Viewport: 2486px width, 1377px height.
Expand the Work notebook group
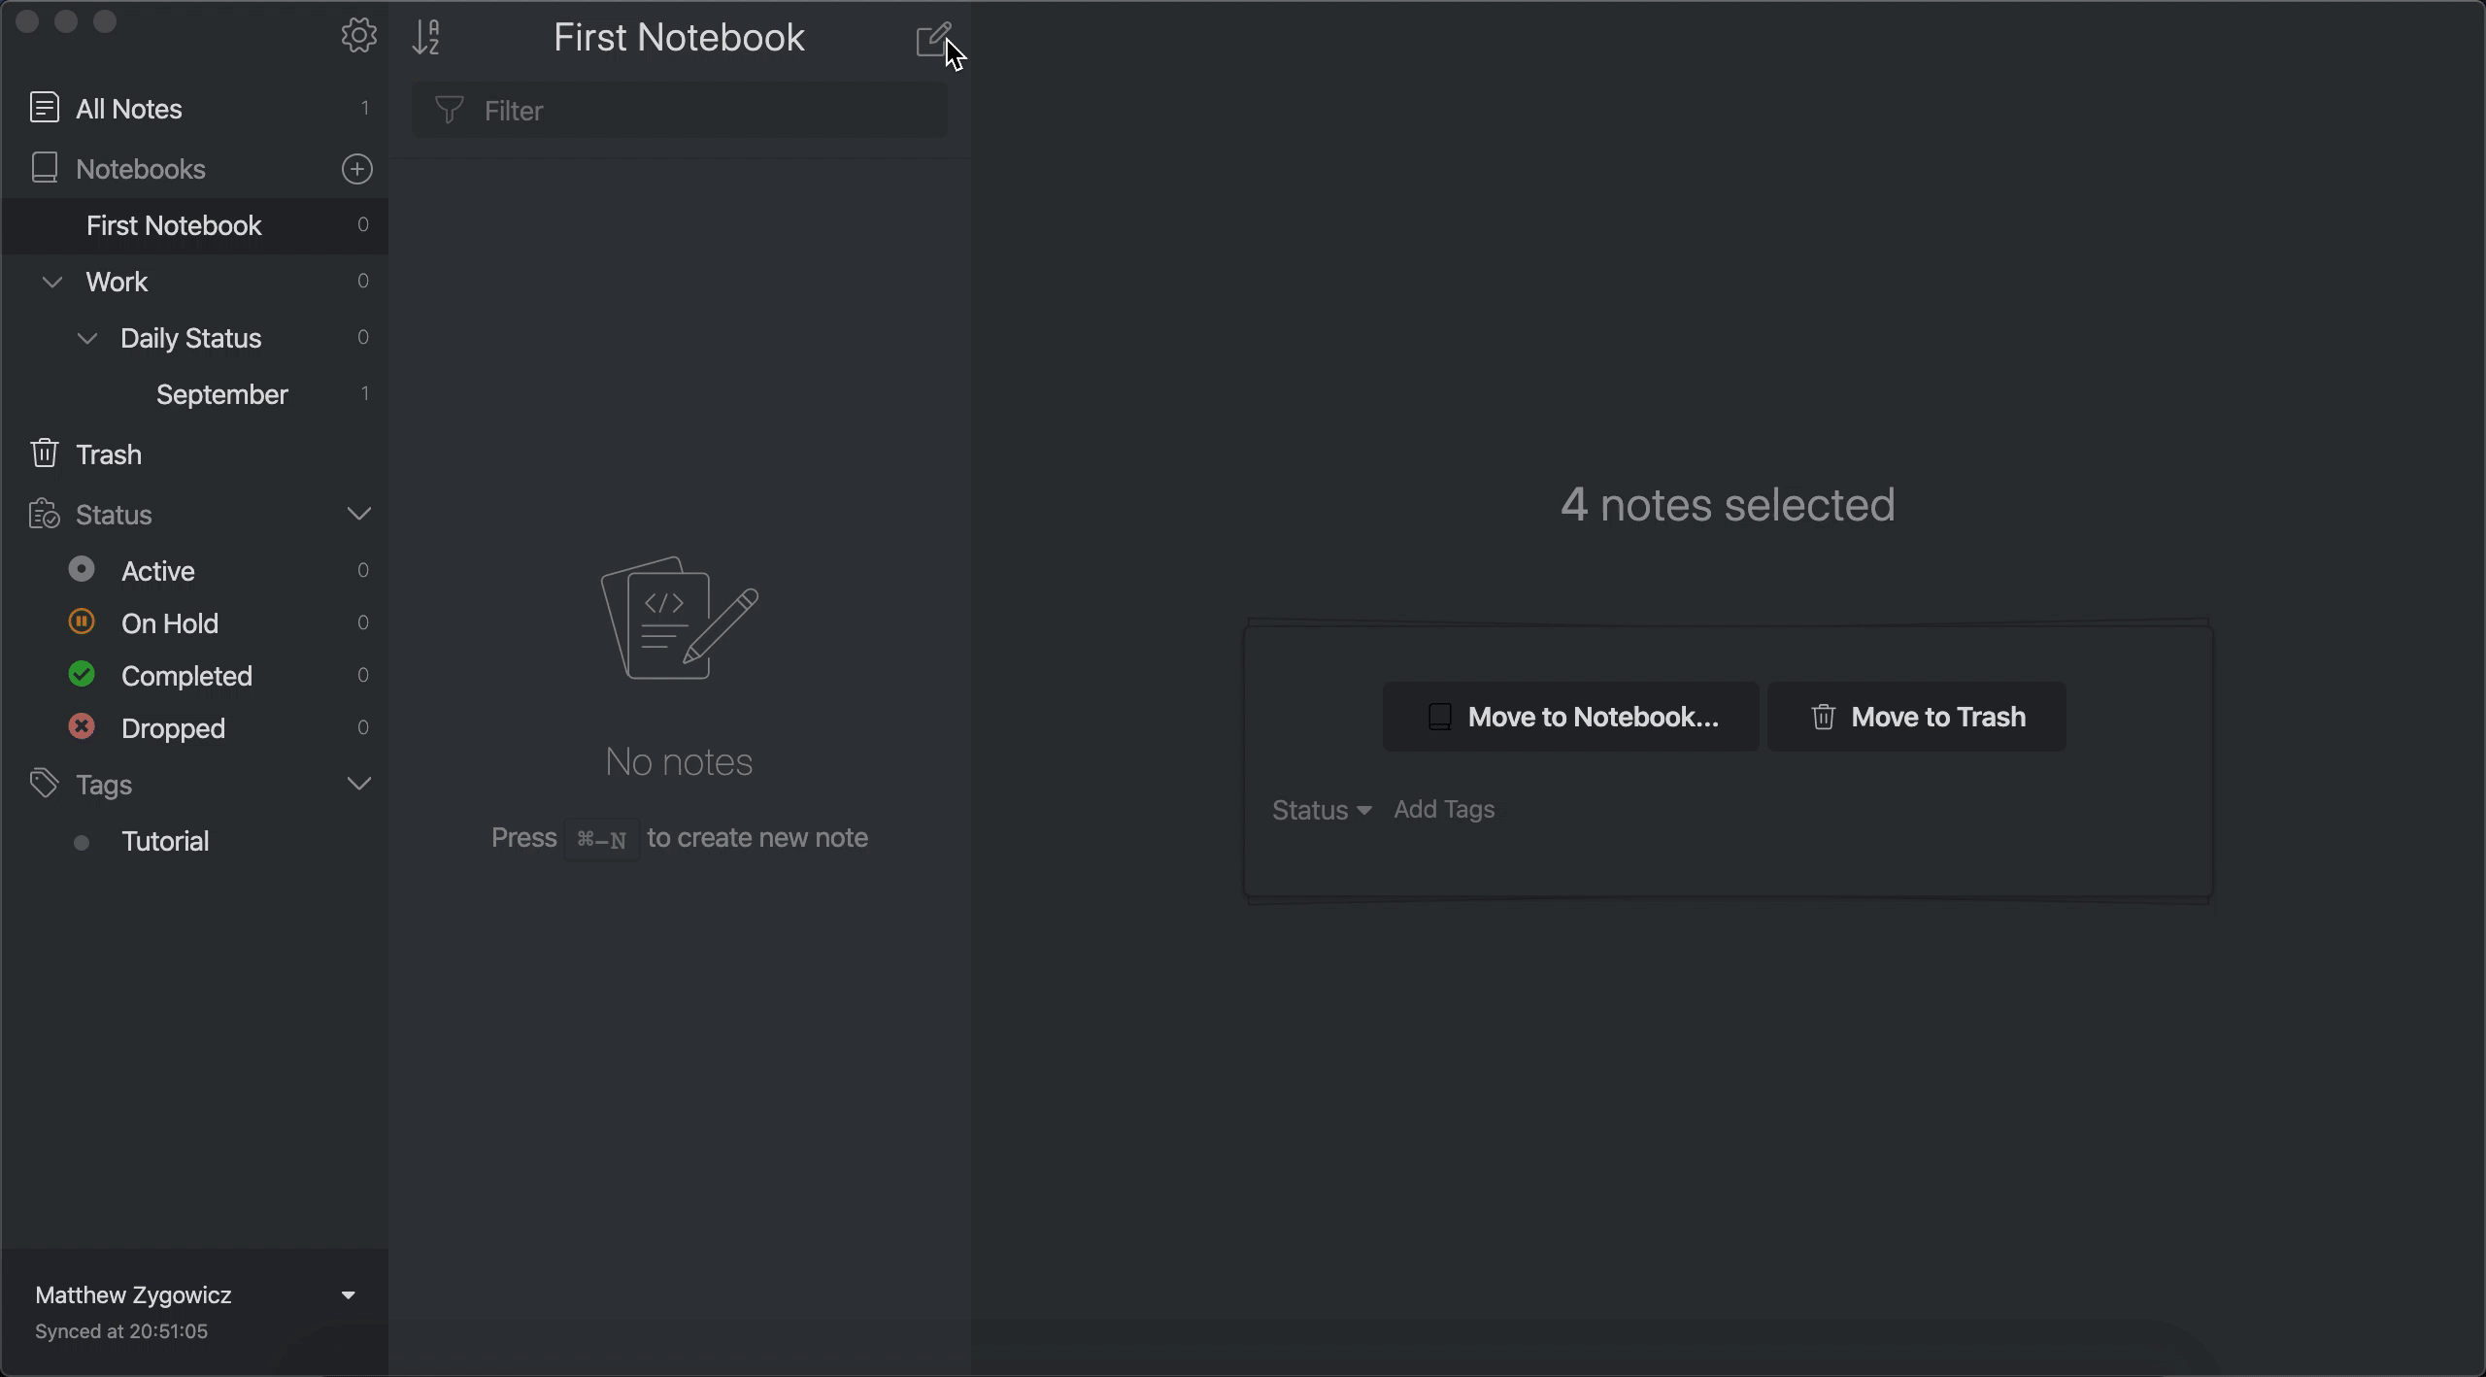tap(50, 282)
